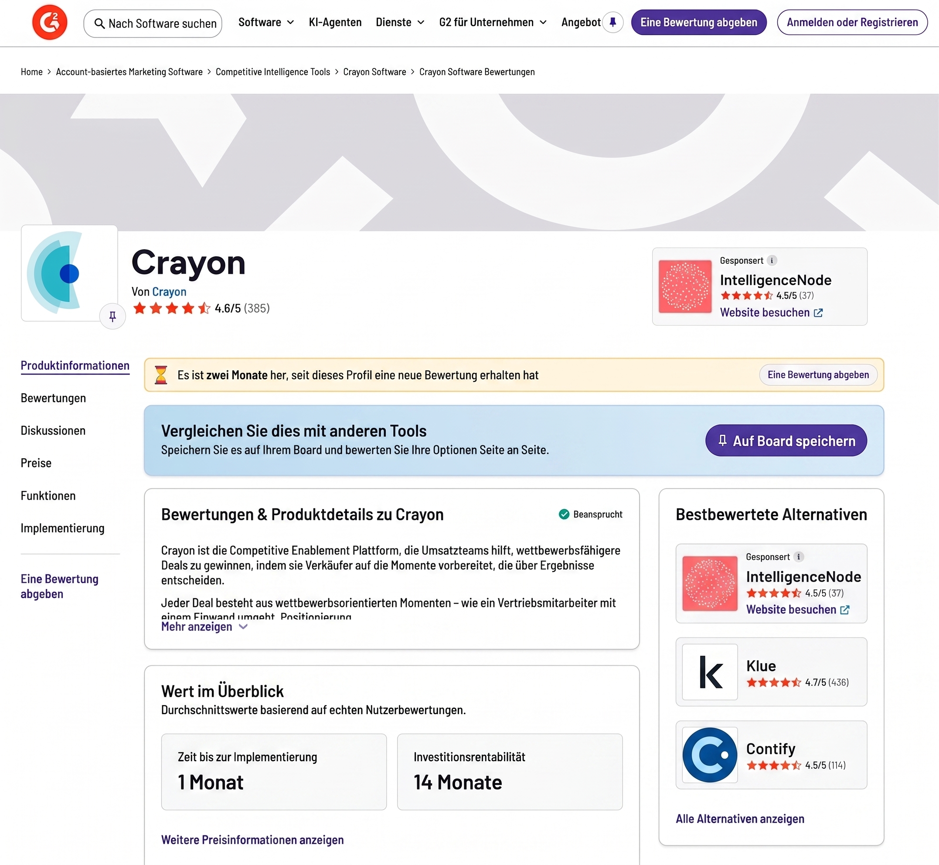Click the Crayon product logo
This screenshot has width=939, height=865.
coord(69,273)
